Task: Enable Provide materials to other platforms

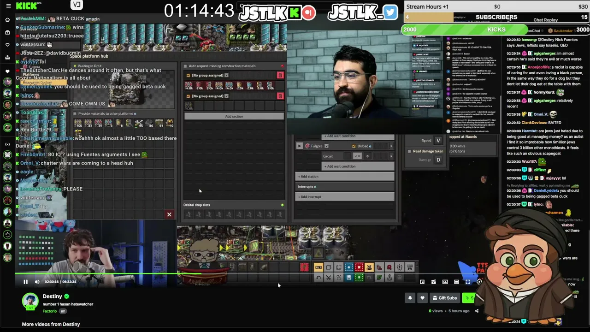Action: 75,113
